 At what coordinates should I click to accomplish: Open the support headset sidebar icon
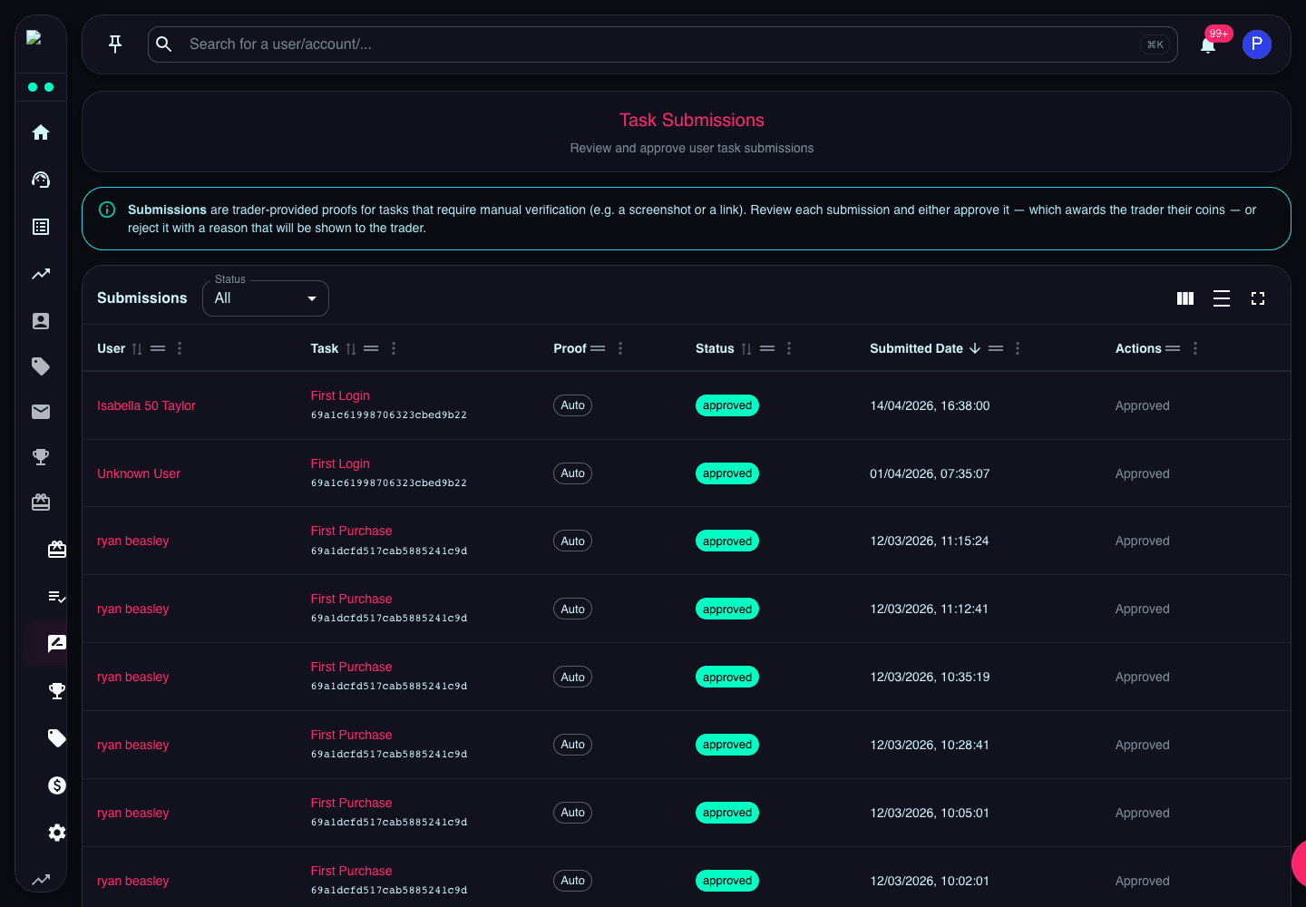(x=41, y=180)
